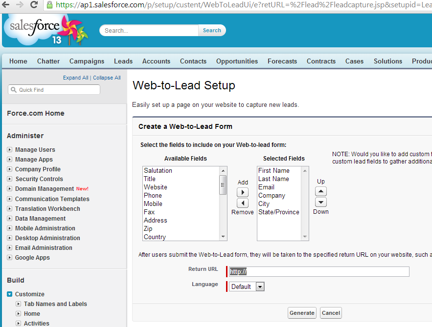Open the Language dropdown

click(247, 286)
